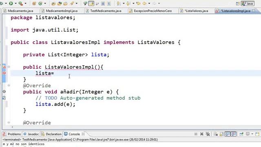
Task: Open the Javadoc view tab
Action: [x=31, y=134]
